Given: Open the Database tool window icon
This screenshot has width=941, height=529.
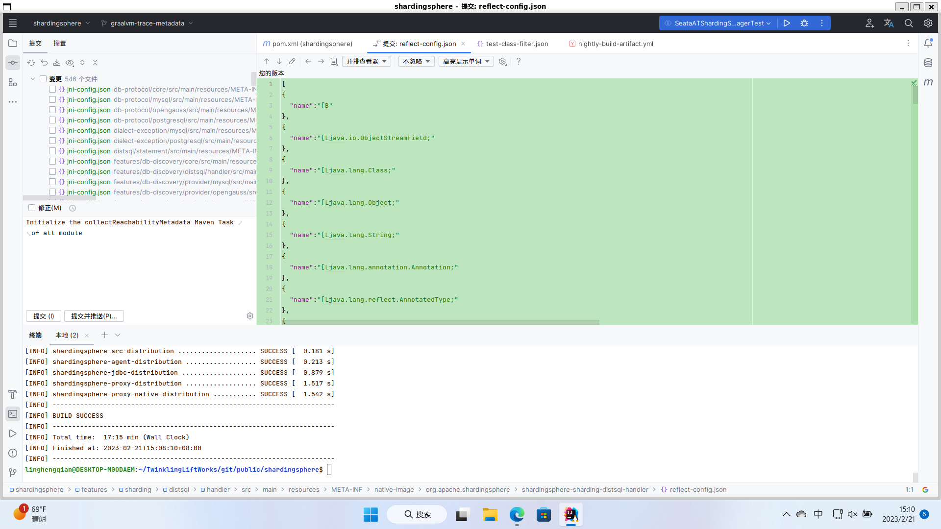Looking at the screenshot, I should point(928,63).
